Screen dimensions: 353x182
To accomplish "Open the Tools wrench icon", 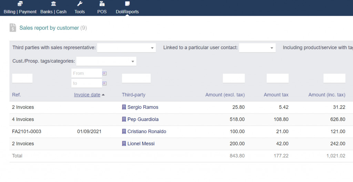I will tap(80, 4).
